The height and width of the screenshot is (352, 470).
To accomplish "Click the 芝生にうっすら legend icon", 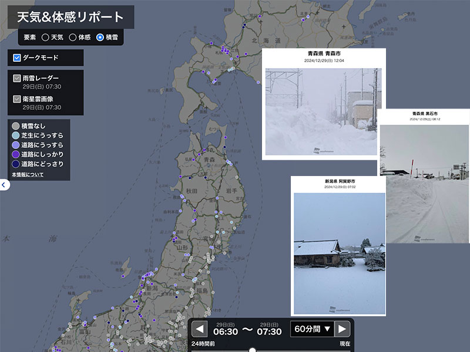I will [x=16, y=136].
